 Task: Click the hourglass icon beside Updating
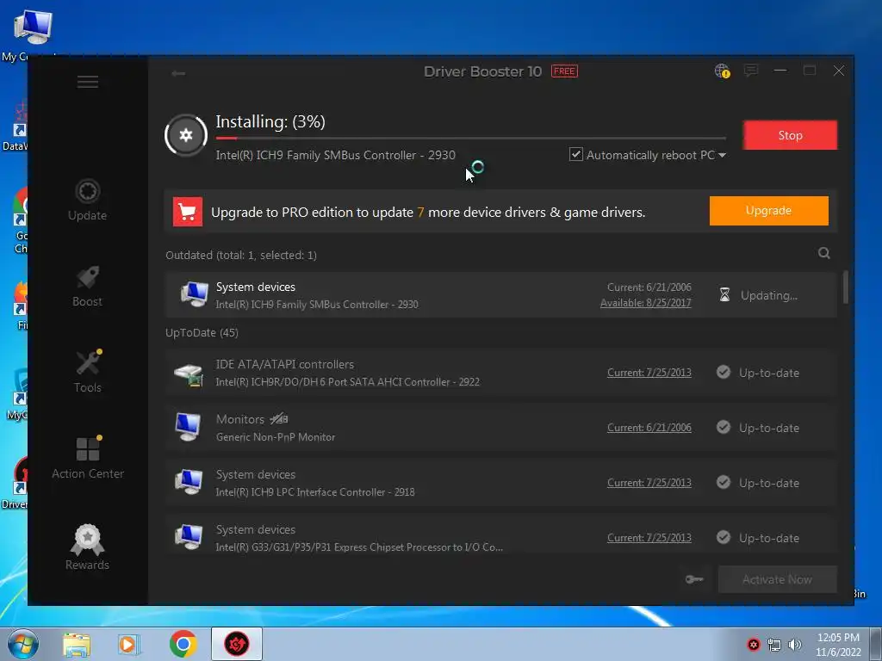(x=725, y=294)
